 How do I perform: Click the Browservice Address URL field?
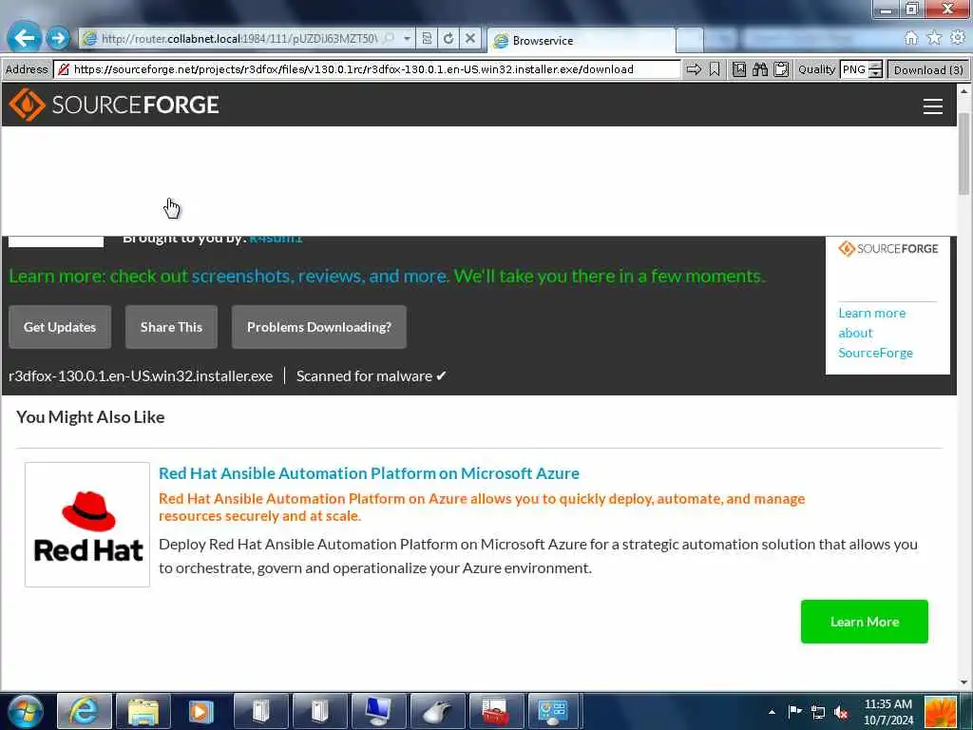pos(366,69)
